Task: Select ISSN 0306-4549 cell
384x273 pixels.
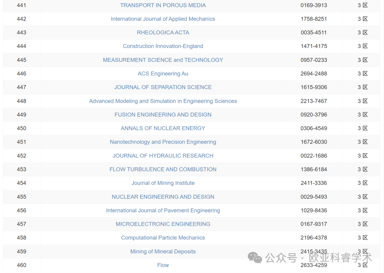Action: pos(314,128)
